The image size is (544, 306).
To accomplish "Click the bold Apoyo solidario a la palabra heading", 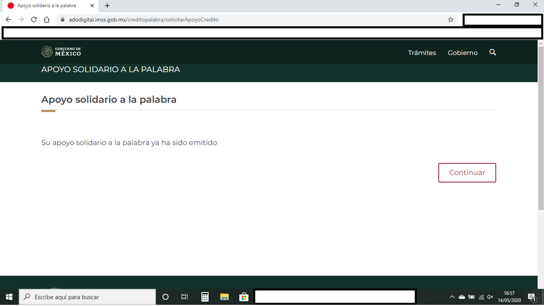I will click(109, 100).
